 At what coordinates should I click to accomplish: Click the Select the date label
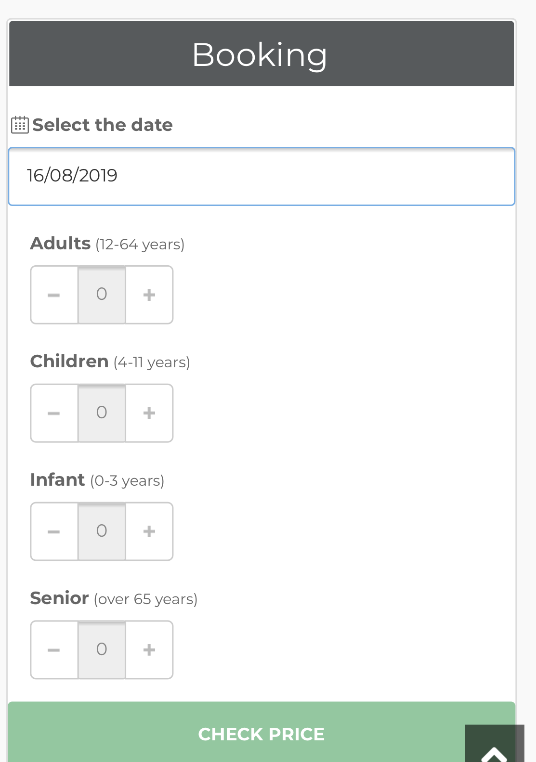tap(102, 125)
